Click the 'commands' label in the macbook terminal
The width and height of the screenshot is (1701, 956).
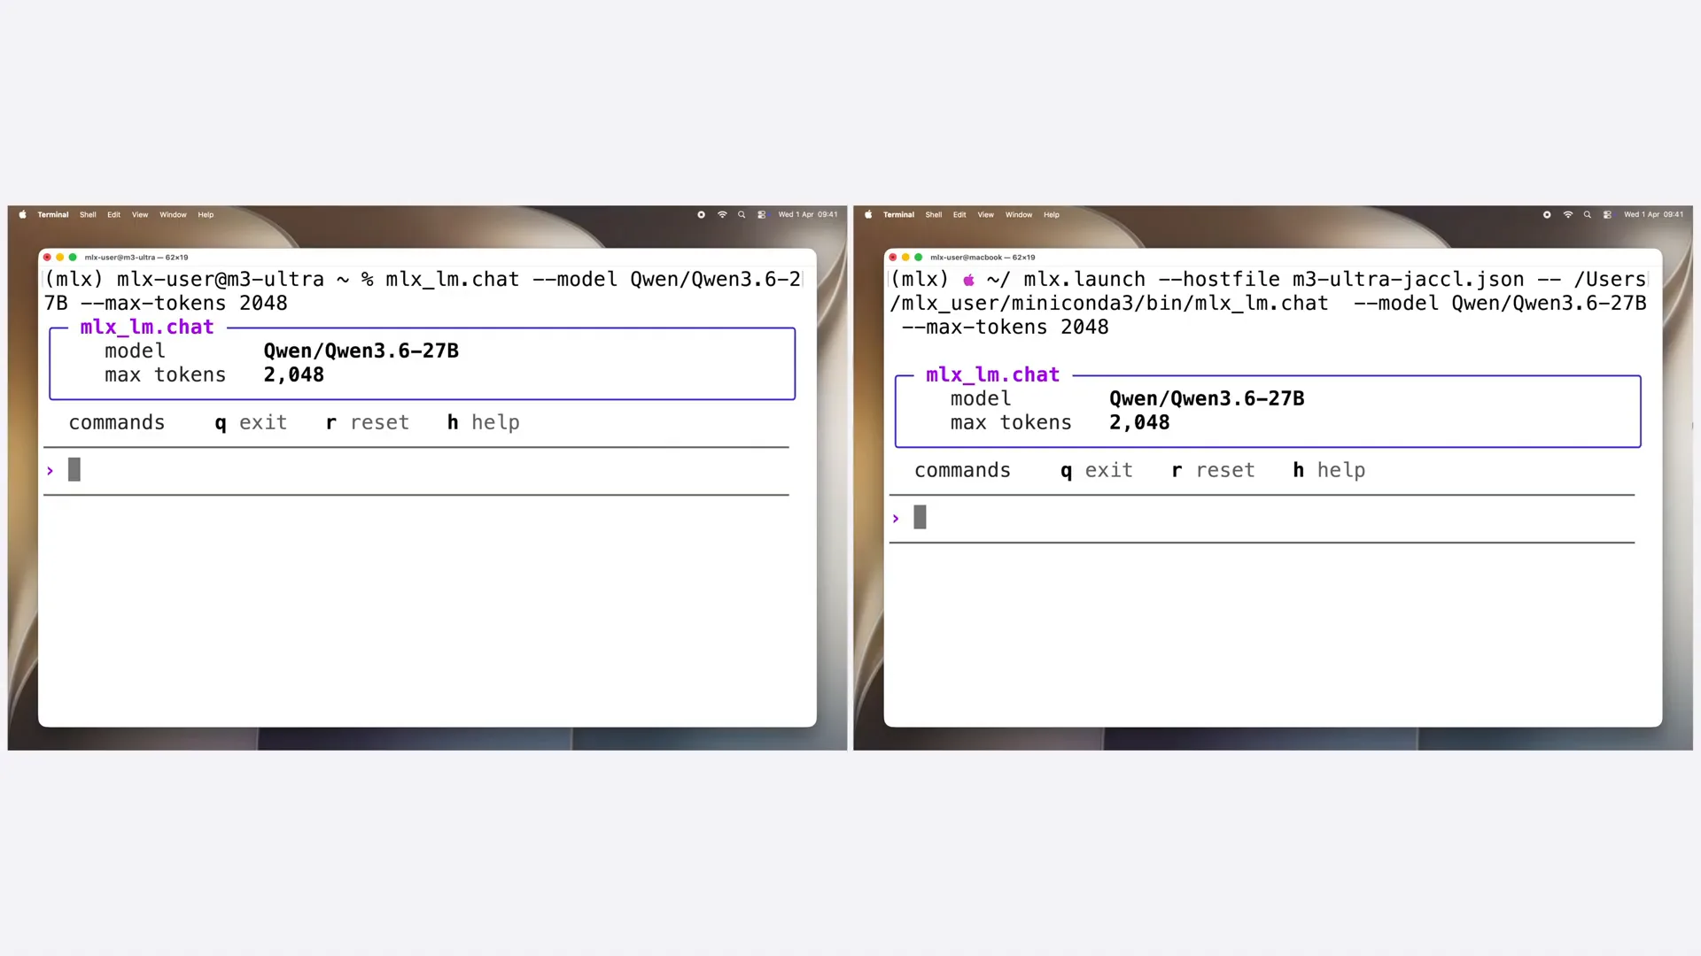963,471
